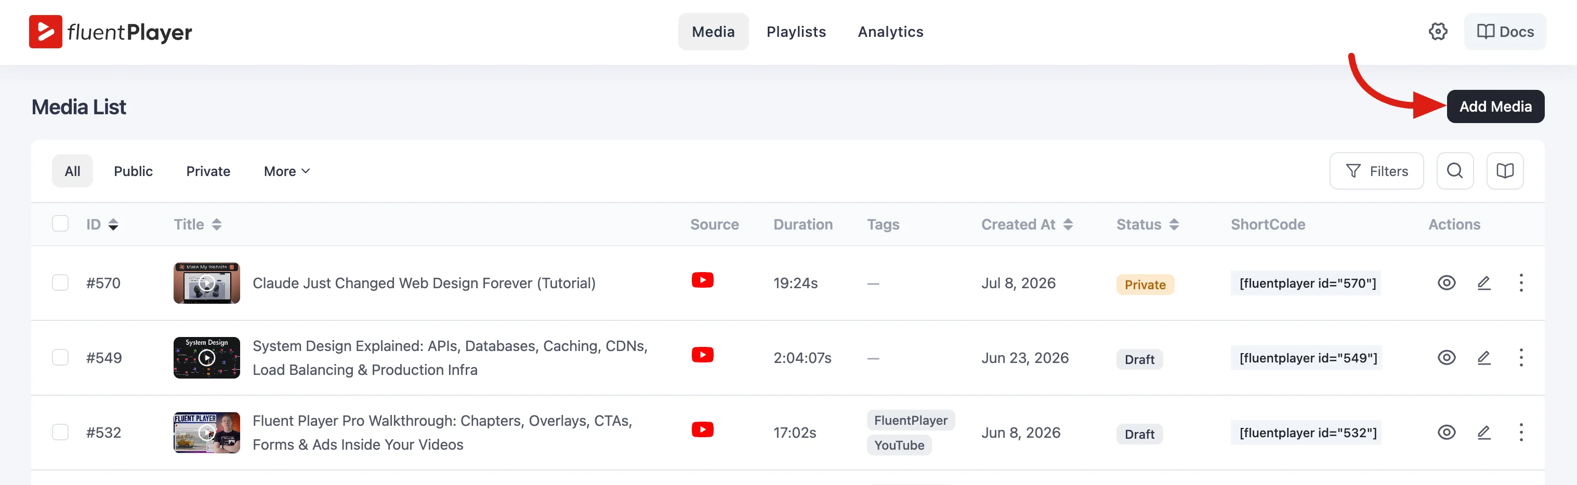Copy shortcode [fluentplayer id="549"]

click(x=1306, y=358)
